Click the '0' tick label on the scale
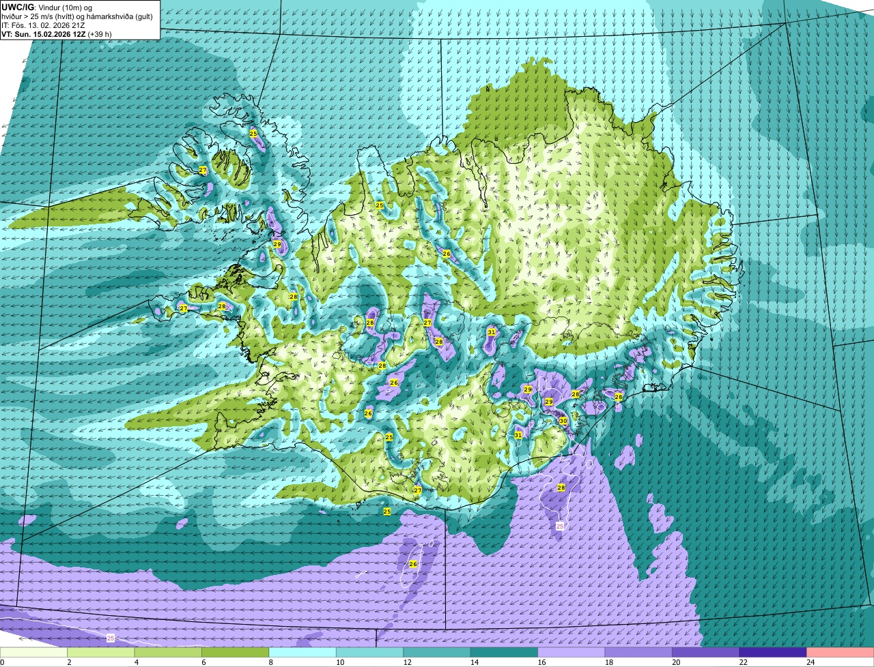The width and height of the screenshot is (874, 667). [2, 662]
